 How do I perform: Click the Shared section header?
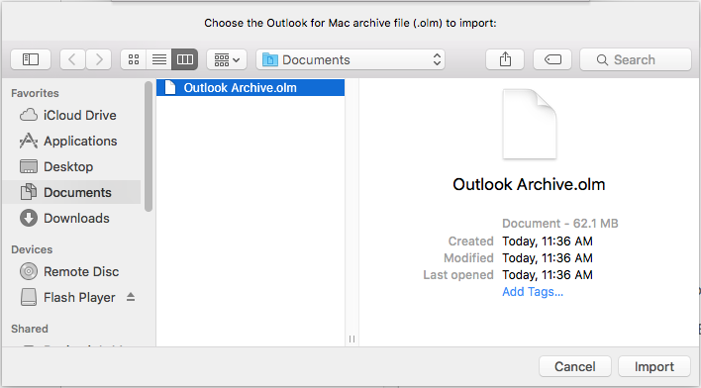coord(30,329)
